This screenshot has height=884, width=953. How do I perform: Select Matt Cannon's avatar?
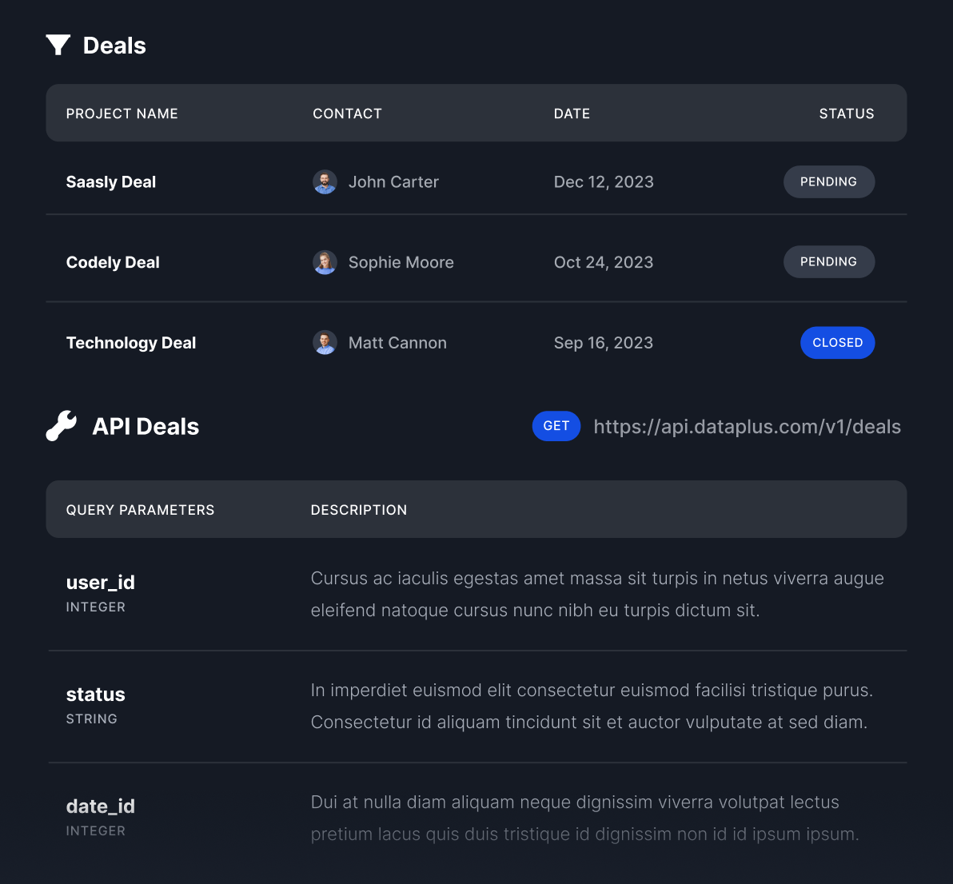pos(325,343)
